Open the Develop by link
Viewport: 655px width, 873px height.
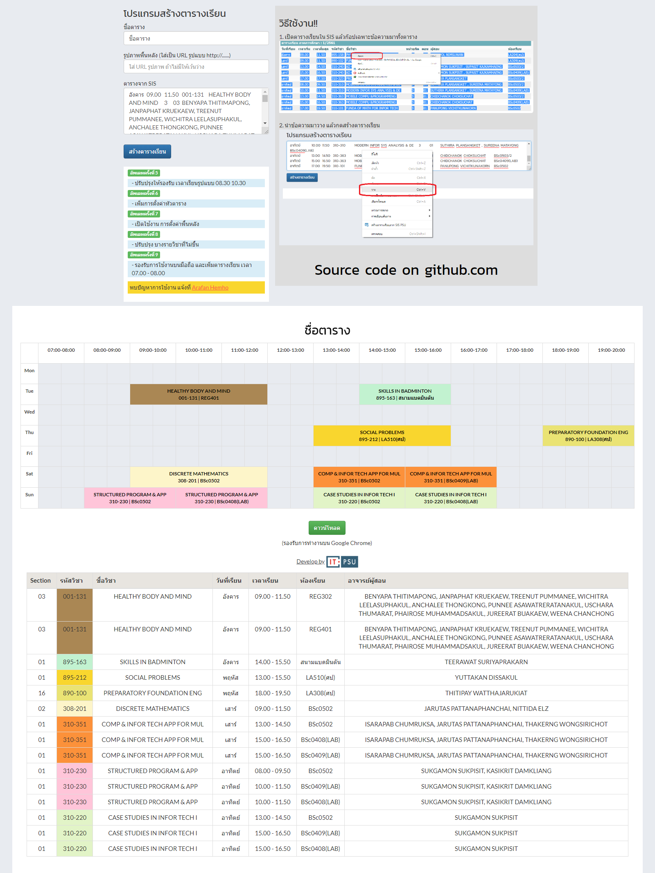coord(310,561)
